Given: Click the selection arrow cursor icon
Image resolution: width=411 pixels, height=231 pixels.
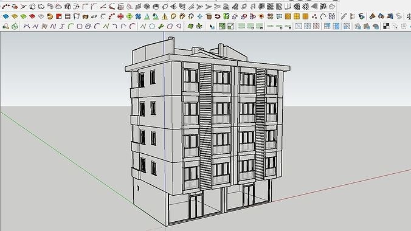Looking at the screenshot, I should (x=212, y=26).
